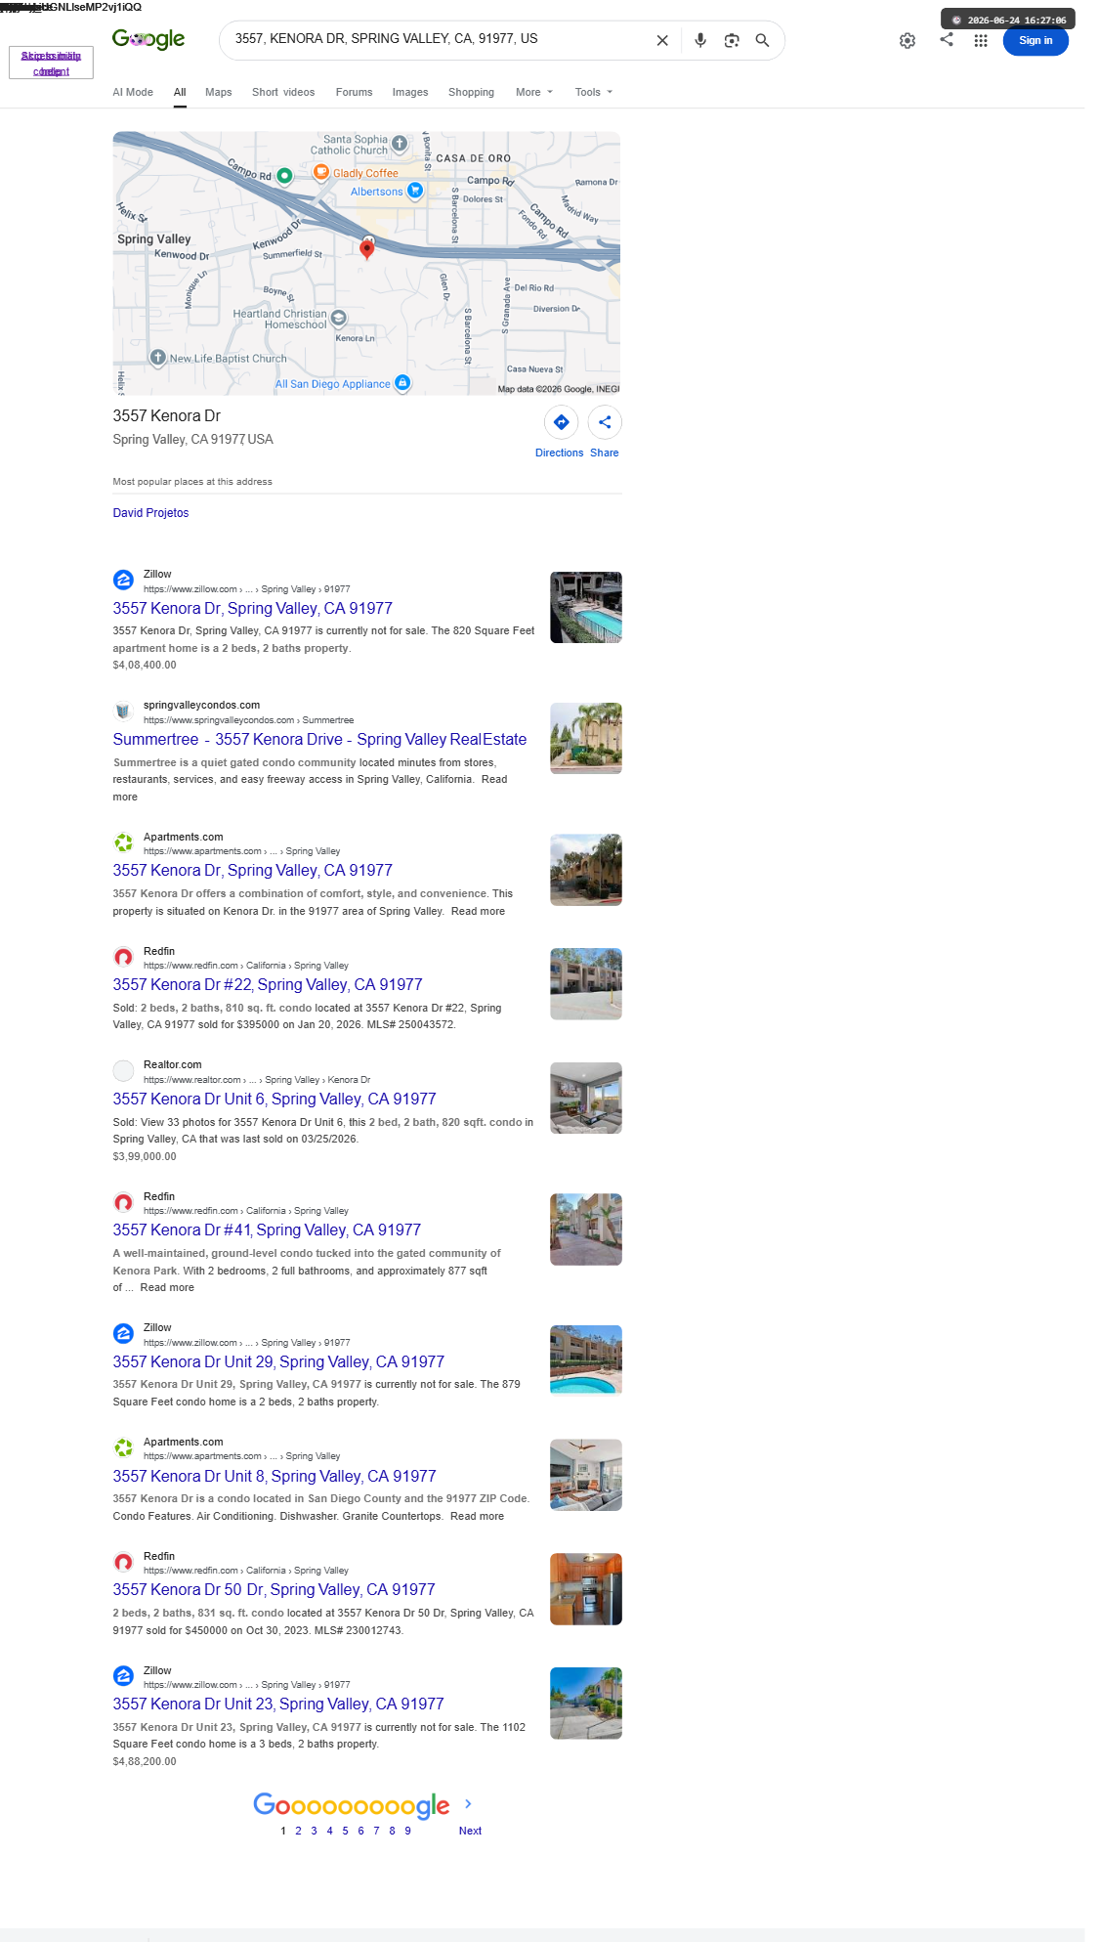Expand the Tools dropdown
Screen dimensions: 1098x1942
pos(594,92)
